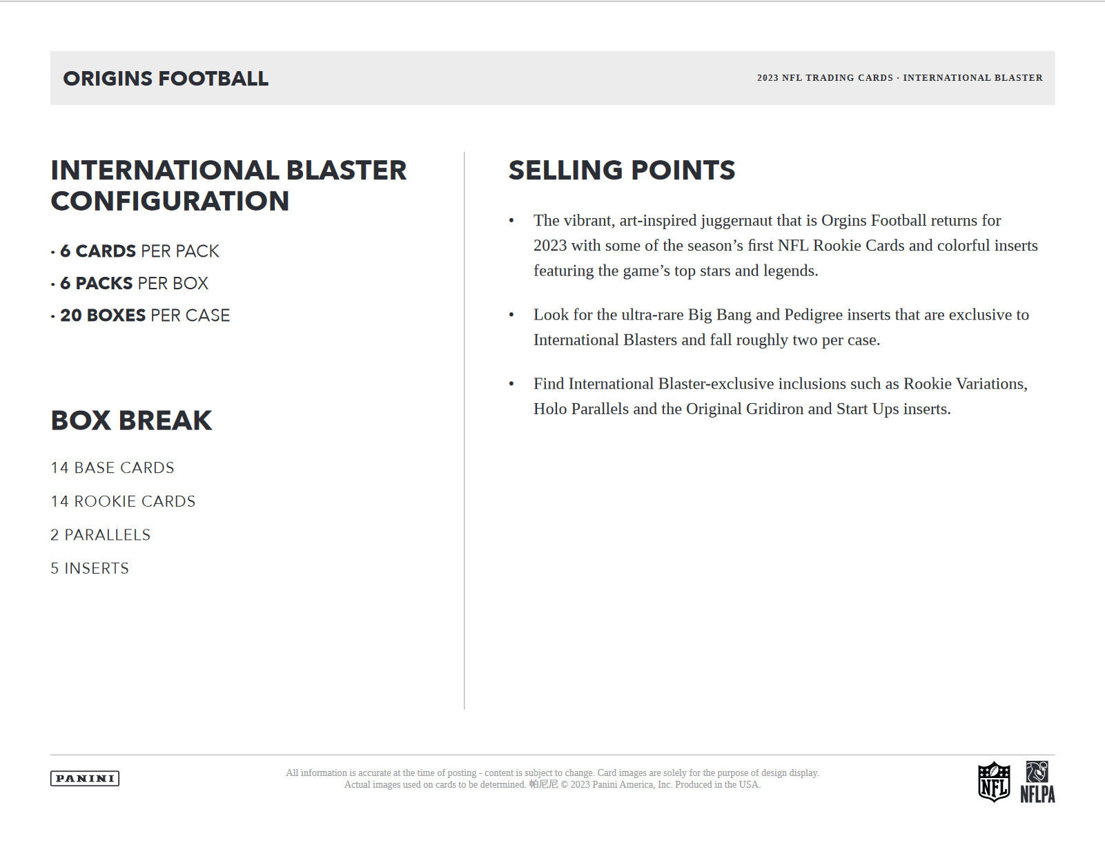Click the bullet paragraph starting "The vibrant, art-inspired juggernaut"
The image size is (1105, 854).
click(x=785, y=246)
